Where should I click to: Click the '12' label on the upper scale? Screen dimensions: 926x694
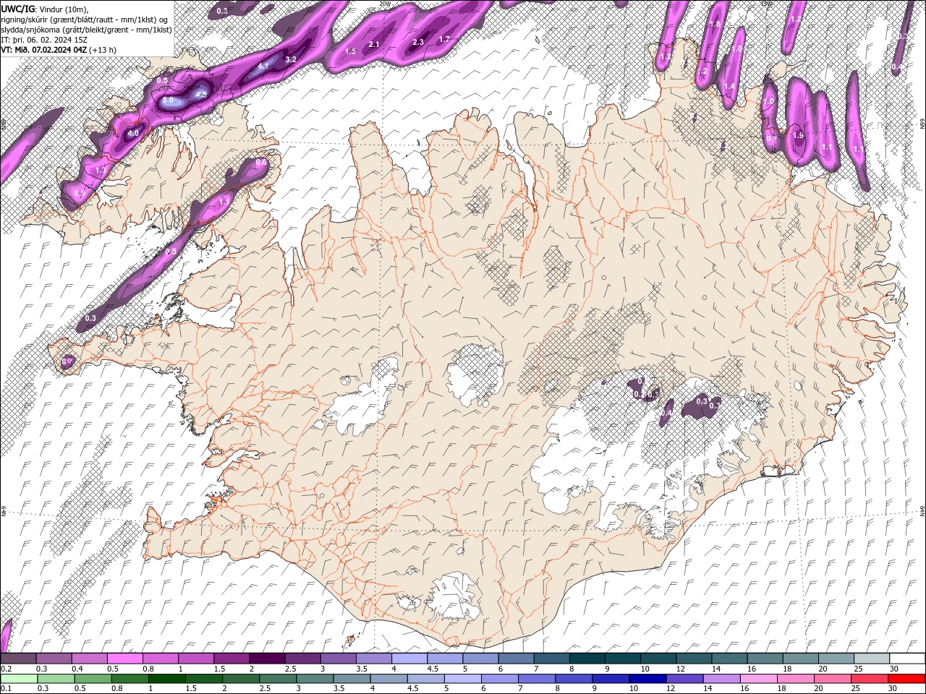click(679, 669)
